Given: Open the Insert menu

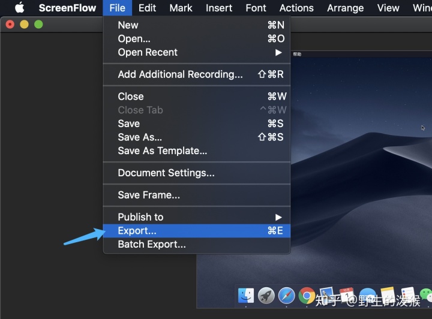Looking at the screenshot, I should [219, 8].
